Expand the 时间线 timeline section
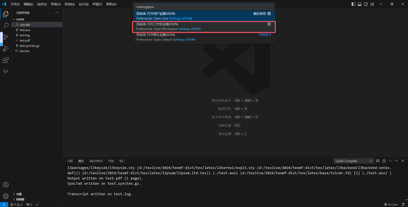Image resolution: width=408 pixels, height=207 pixels. coord(36,199)
